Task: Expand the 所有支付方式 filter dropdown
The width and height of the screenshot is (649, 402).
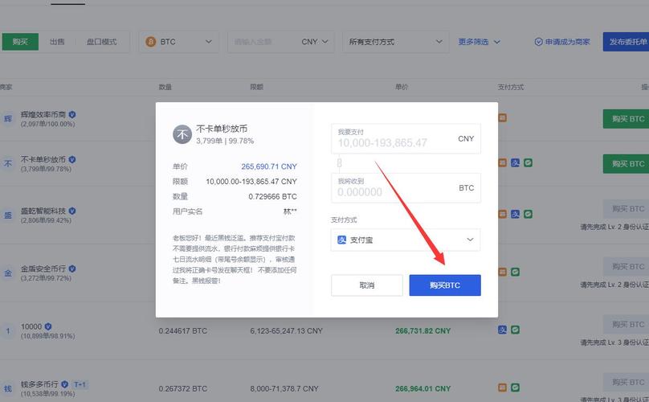Action: pyautogui.click(x=396, y=42)
